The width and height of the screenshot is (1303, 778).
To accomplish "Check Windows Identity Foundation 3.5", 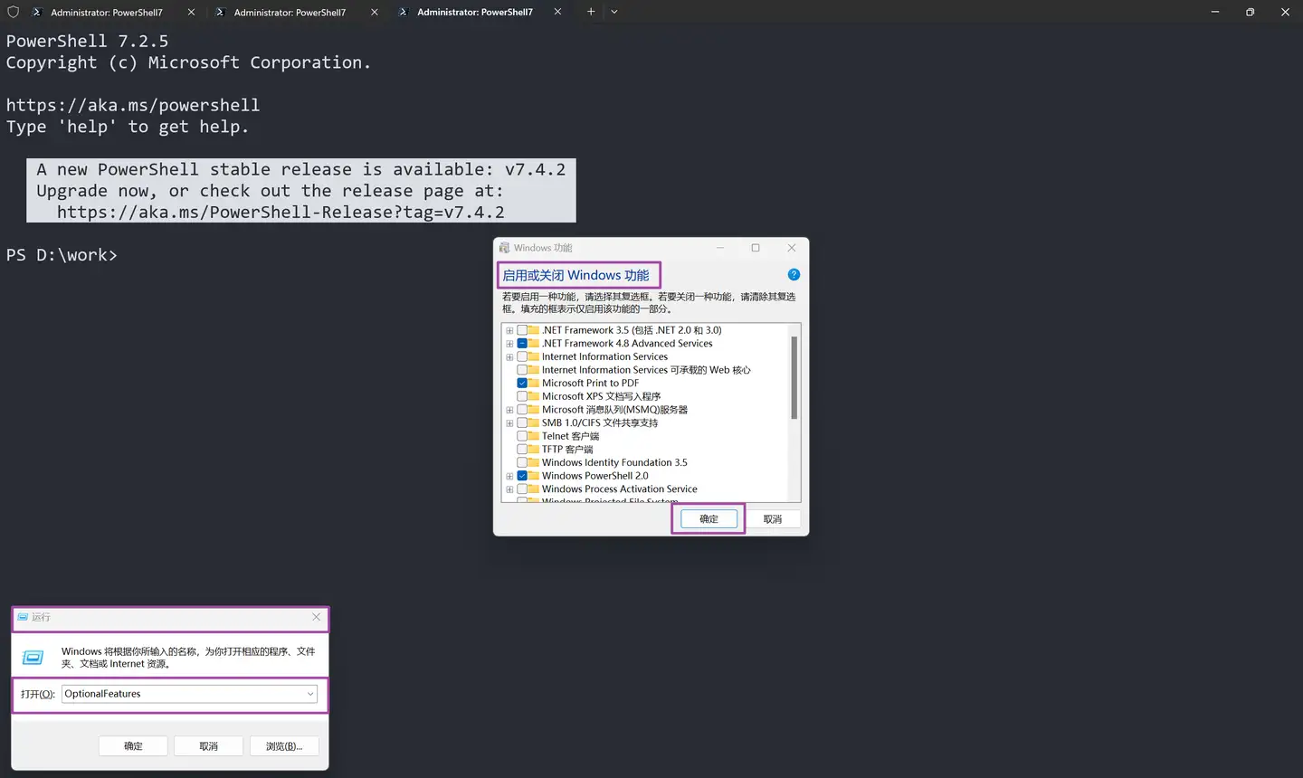I will coord(522,462).
